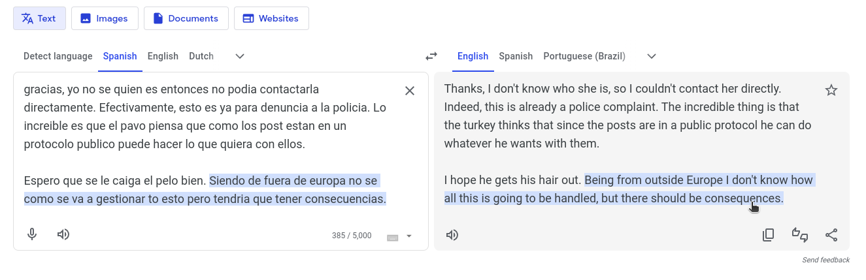This screenshot has width=866, height=280.
Task: Expand more source languages
Action: (240, 56)
